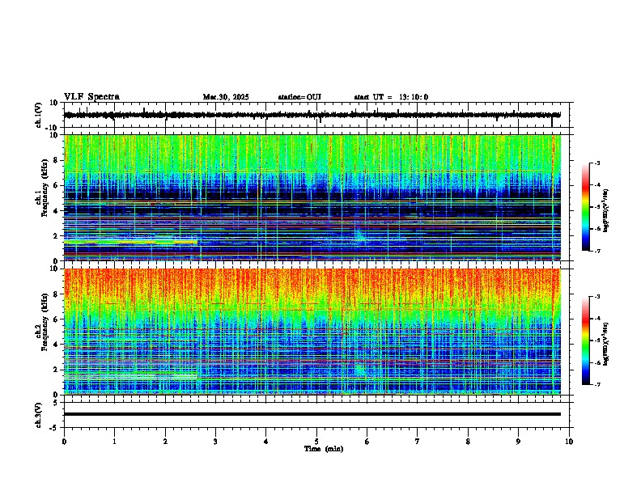Click time axis tick label "1"
The height and width of the screenshot is (495, 641).
[114, 442]
